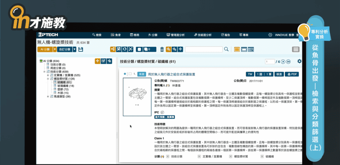The height and width of the screenshot is (165, 340).
Task: Click the trash delete icon
Action: 162,49
